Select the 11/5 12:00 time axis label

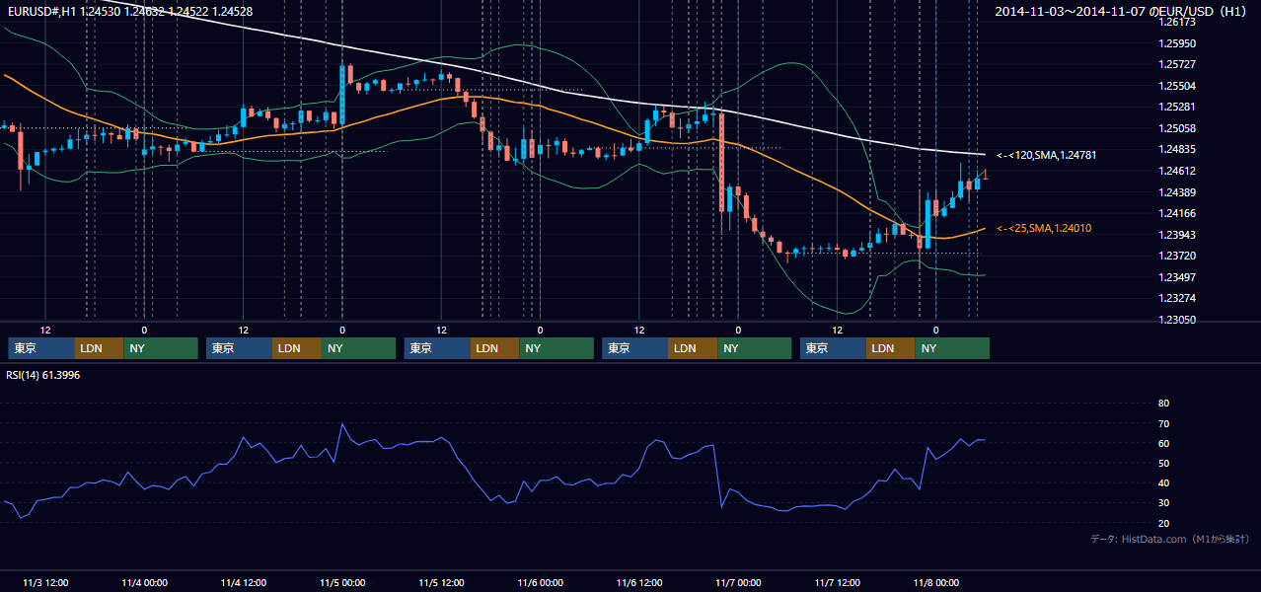click(441, 583)
